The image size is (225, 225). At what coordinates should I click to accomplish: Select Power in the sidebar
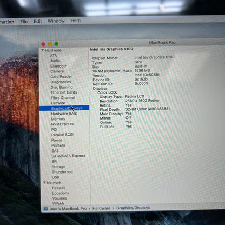click(x=57, y=140)
